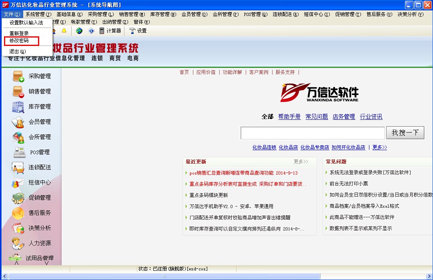Click the 设置 hammer toolbar icon
This screenshot has height=280, width=433.
coord(138,31)
